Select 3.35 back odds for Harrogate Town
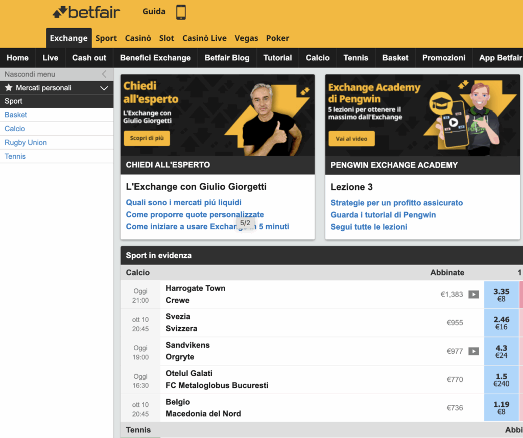The height and width of the screenshot is (438, 523). click(x=501, y=295)
